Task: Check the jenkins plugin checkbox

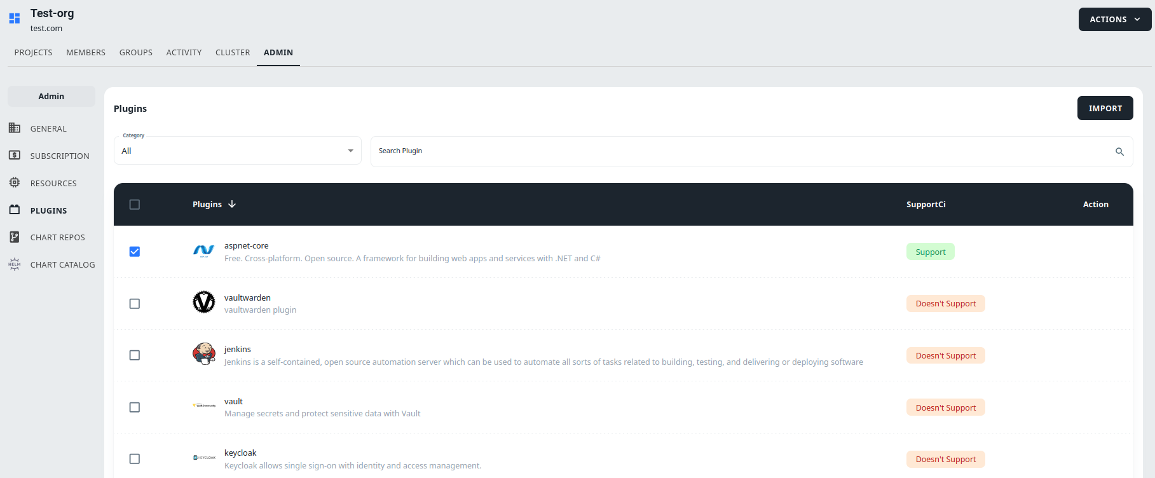Action: tap(135, 355)
